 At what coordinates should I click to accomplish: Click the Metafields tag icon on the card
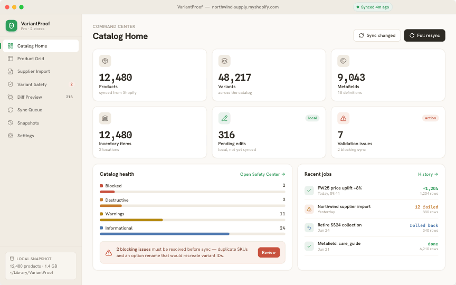pos(344,61)
